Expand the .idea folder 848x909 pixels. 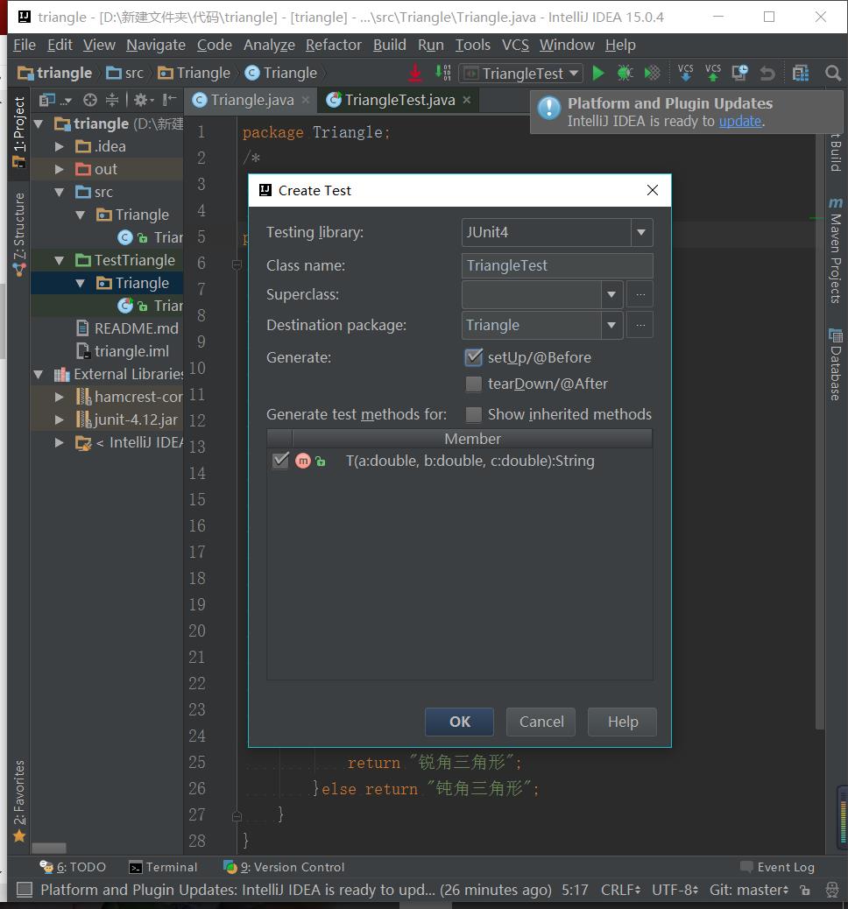coord(60,146)
